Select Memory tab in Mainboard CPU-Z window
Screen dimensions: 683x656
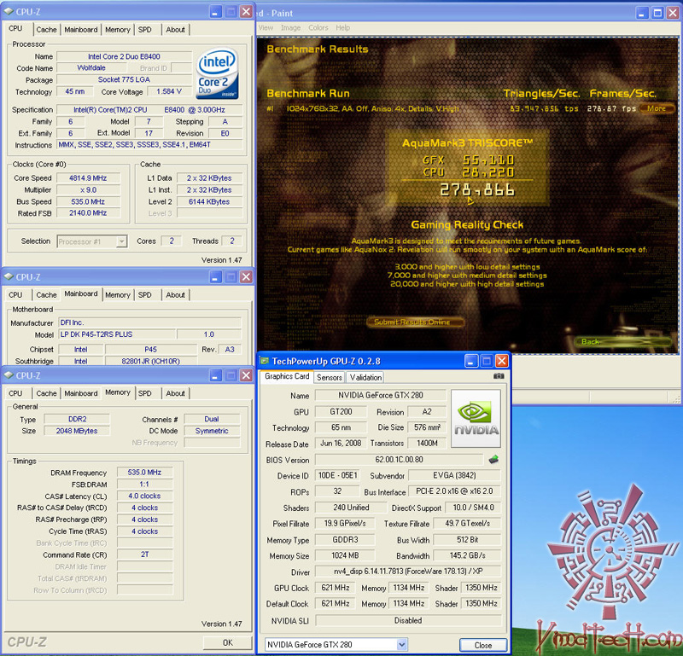pyautogui.click(x=118, y=294)
